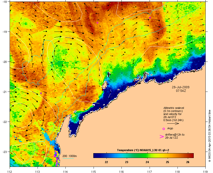Click the 'Argo' legend label
This screenshot has width=213, height=173.
click(170, 128)
